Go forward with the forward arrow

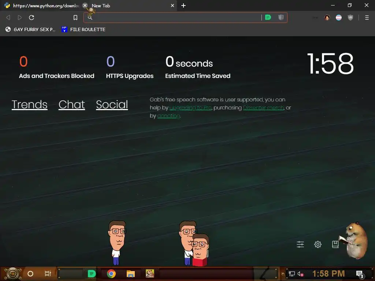(20, 18)
